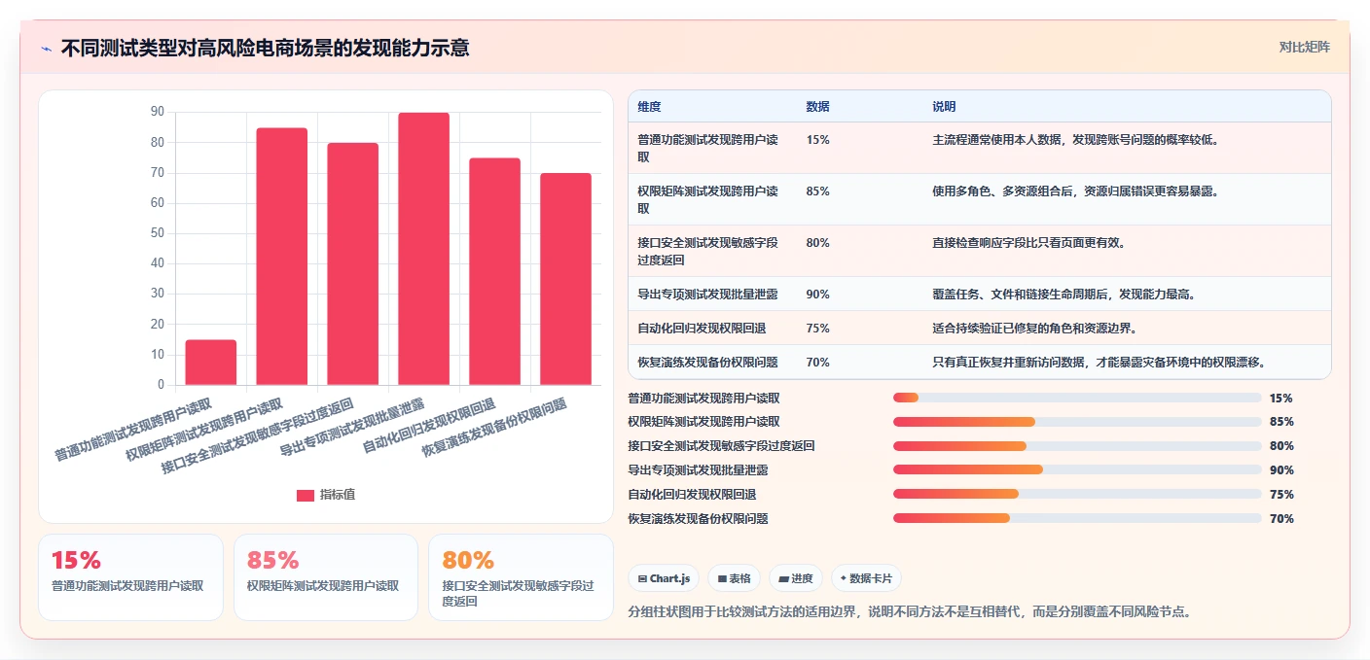Image resolution: width=1370 pixels, height=660 pixels.
Task: Click the 90% progress bar for 导出专项测试
Action: (1077, 470)
